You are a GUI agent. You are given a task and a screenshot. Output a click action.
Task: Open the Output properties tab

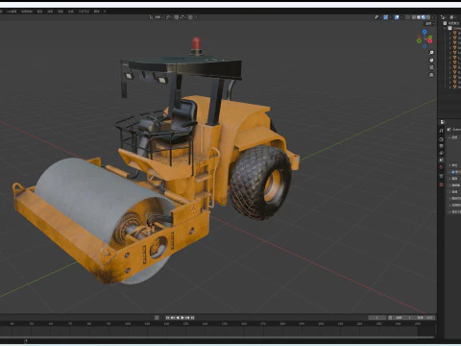pyautogui.click(x=441, y=146)
